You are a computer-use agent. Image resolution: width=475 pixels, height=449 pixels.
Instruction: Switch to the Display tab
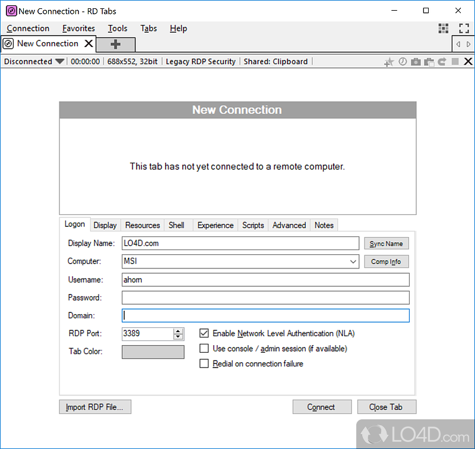click(105, 225)
